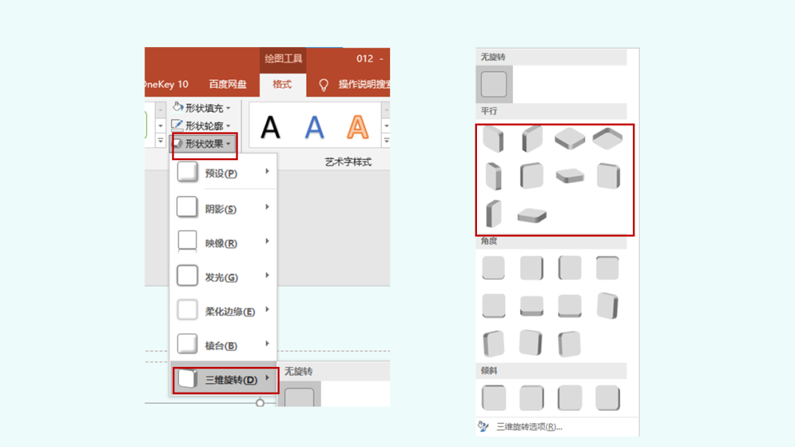795x447 pixels.
Task: Click the 形状轮廓 pen icon
Action: coord(177,125)
